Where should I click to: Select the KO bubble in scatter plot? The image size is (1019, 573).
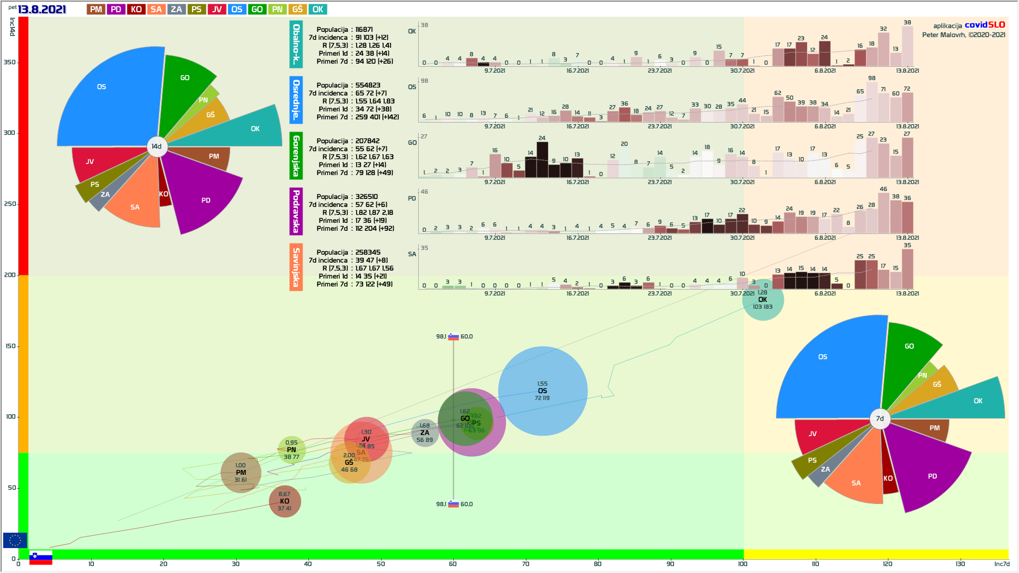tap(284, 501)
